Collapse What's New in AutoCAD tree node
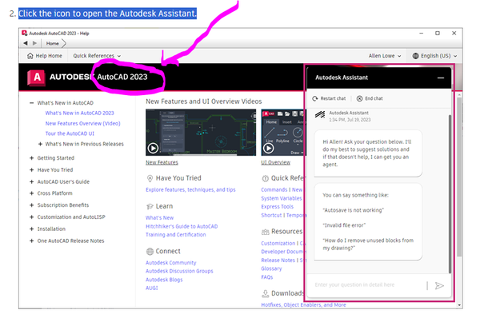480x330 pixels. point(31,103)
